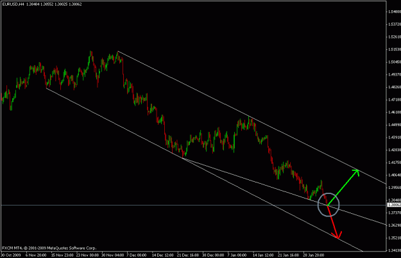Click the "14 Jan 12:00" time axis label
Image resolution: width=401 pixels, height=258 pixels.
[263, 255]
